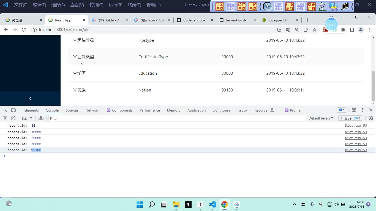Open File Explorer from the taskbar
Viewport: 376px width, 211px height.
click(176, 204)
